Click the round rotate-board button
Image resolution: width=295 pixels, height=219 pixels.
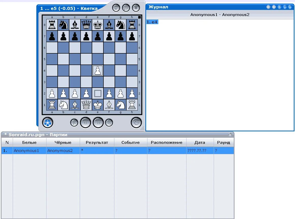136,123
